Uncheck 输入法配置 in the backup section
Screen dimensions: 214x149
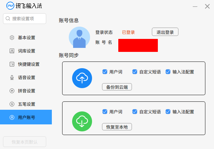tap(168, 72)
